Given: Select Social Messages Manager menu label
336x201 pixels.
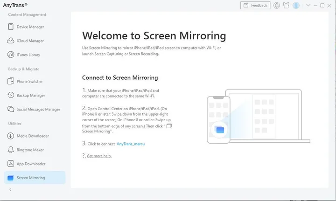Looking at the screenshot, I should tap(38, 110).
